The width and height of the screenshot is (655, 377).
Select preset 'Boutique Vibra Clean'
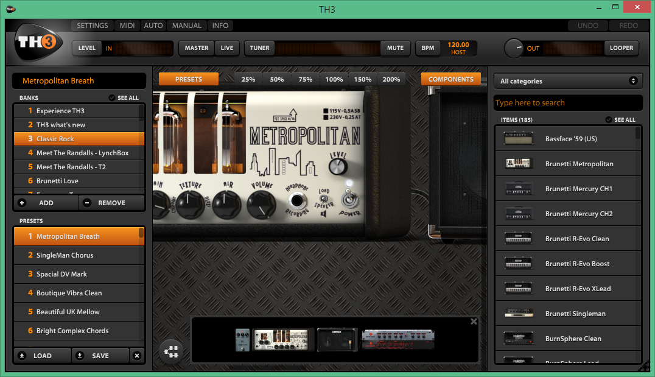(79, 293)
